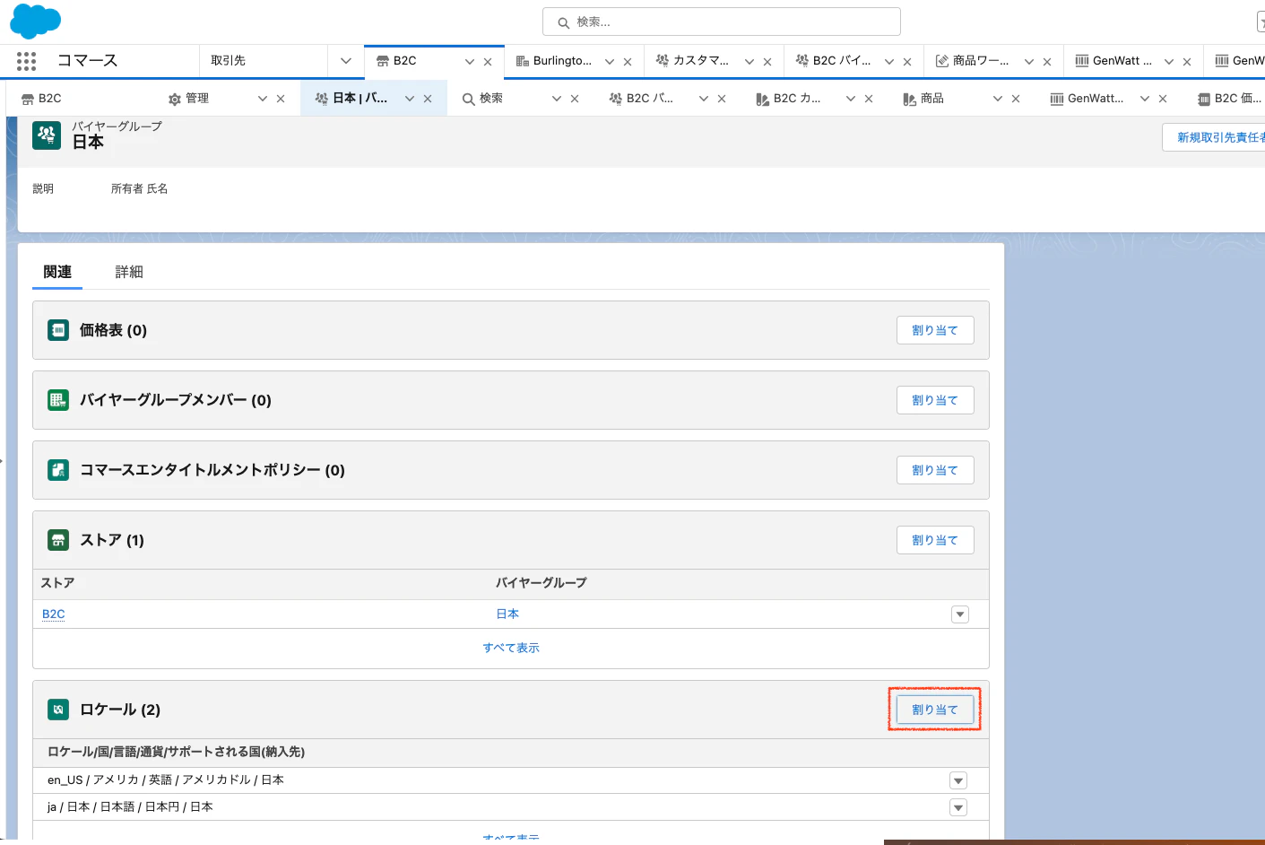The width and height of the screenshot is (1265, 845).
Task: Click the 新規取引先責任者 button
Action: coord(1214,137)
